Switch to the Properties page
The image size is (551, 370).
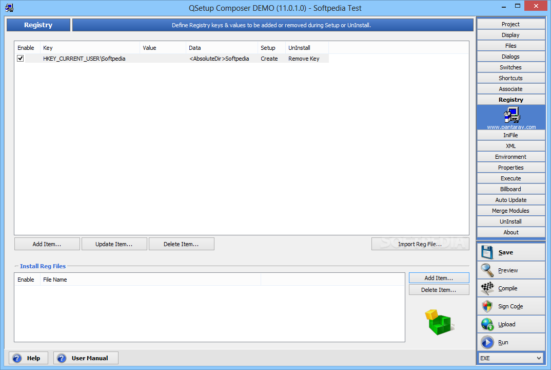(511, 168)
